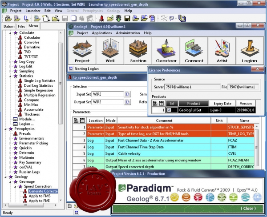Click the Products table layout icon
This screenshot has width=267, height=217.
point(155,103)
